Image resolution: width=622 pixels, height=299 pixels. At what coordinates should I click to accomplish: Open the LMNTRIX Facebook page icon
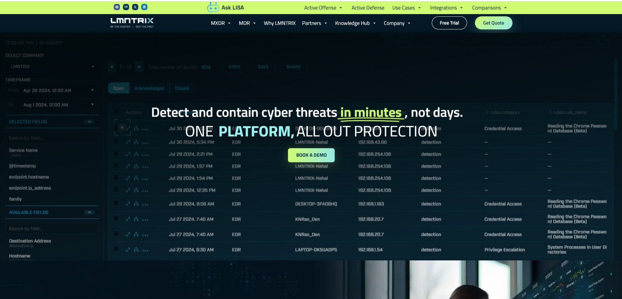(117, 7)
